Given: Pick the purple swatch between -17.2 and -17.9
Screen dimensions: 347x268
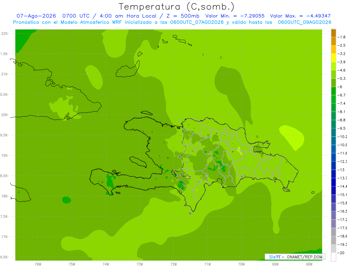Looking at the screenshot, I should point(333,223).
